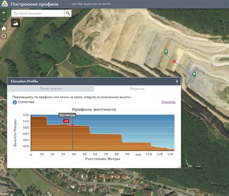Click the lower green profile end marker

194,74
